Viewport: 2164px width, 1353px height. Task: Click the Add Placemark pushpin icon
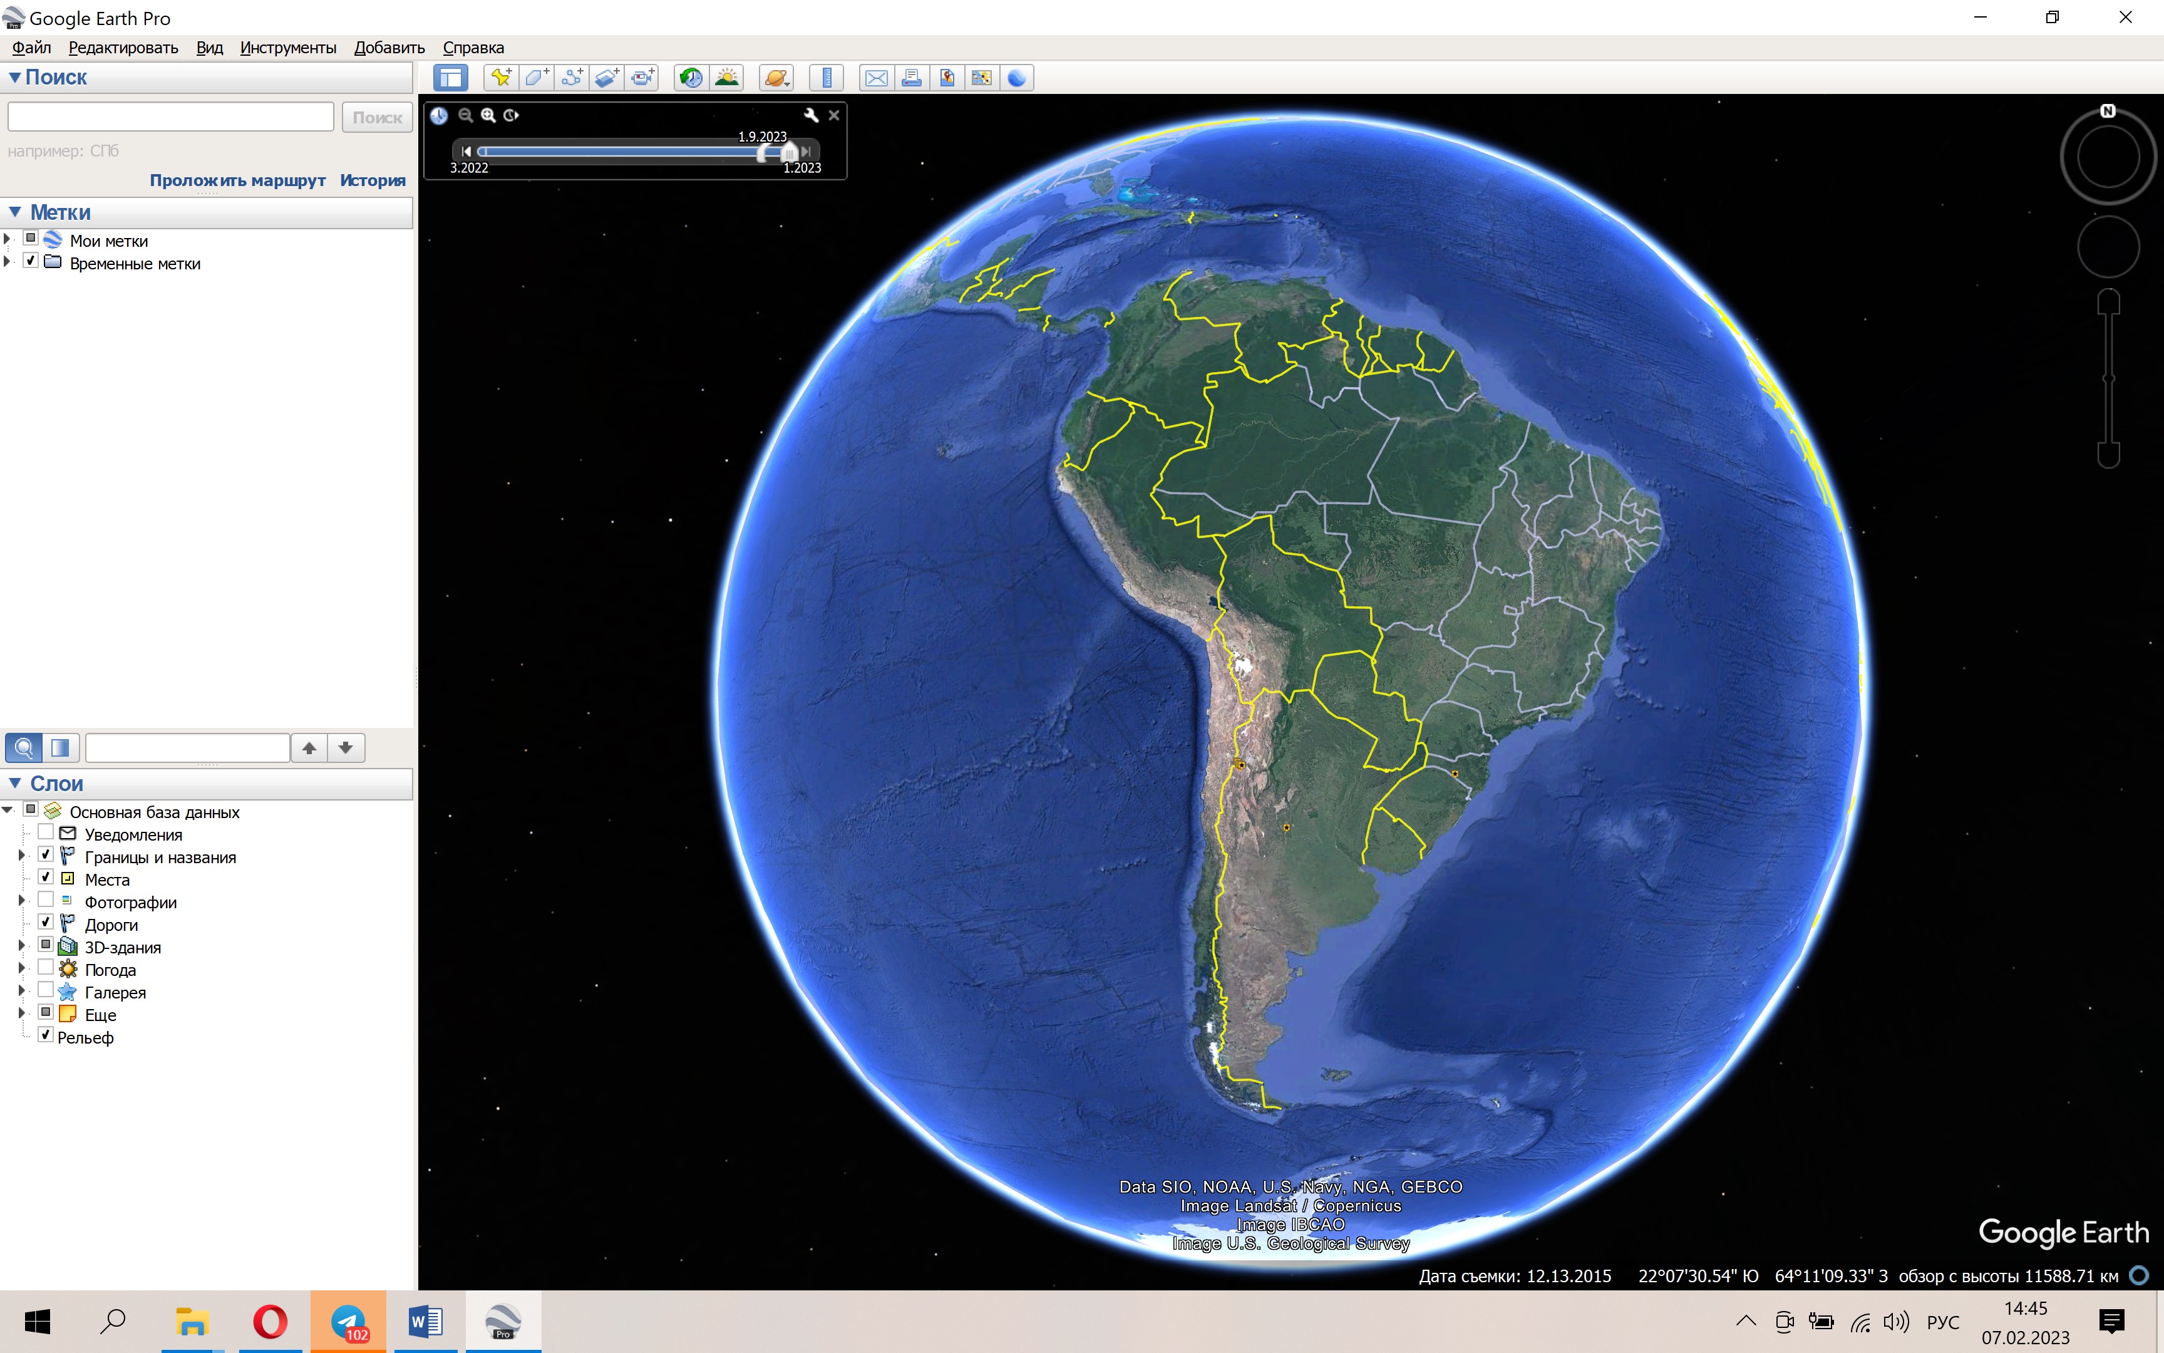(x=501, y=78)
